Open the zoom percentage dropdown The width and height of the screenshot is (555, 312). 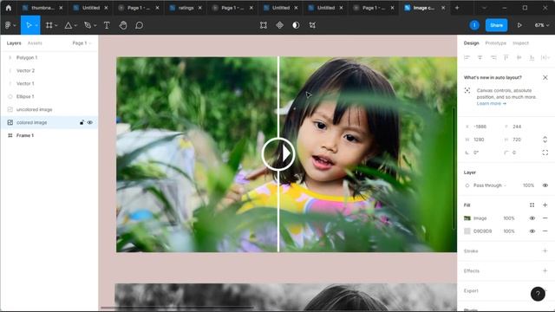[x=541, y=25]
